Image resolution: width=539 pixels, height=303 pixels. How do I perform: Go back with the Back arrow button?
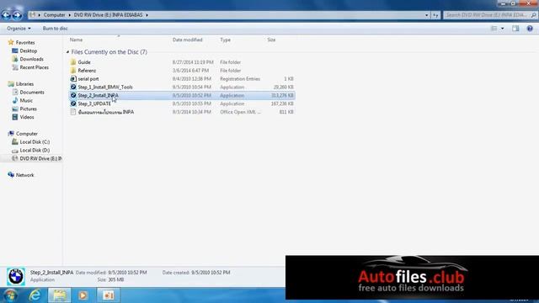pos(6,15)
